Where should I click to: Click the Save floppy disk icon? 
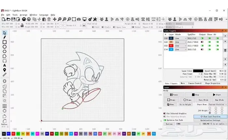13,19
